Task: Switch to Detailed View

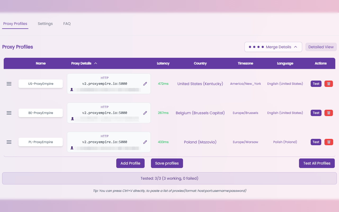Action: pos(321,47)
